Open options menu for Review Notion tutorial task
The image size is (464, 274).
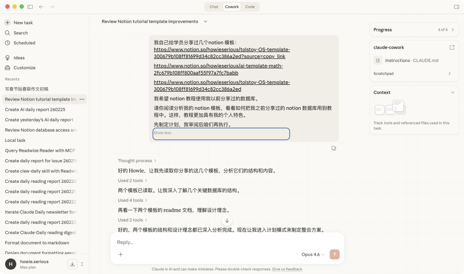(82, 99)
